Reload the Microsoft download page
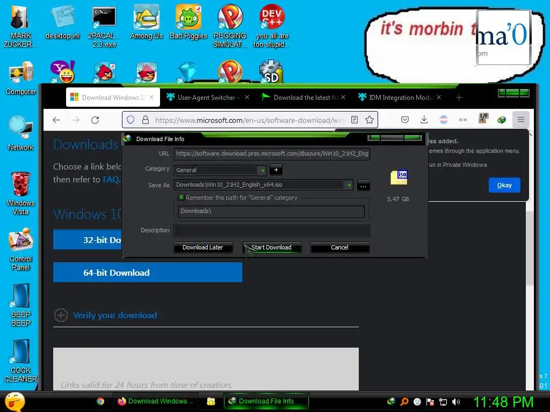This screenshot has height=412, width=550. click(95, 120)
